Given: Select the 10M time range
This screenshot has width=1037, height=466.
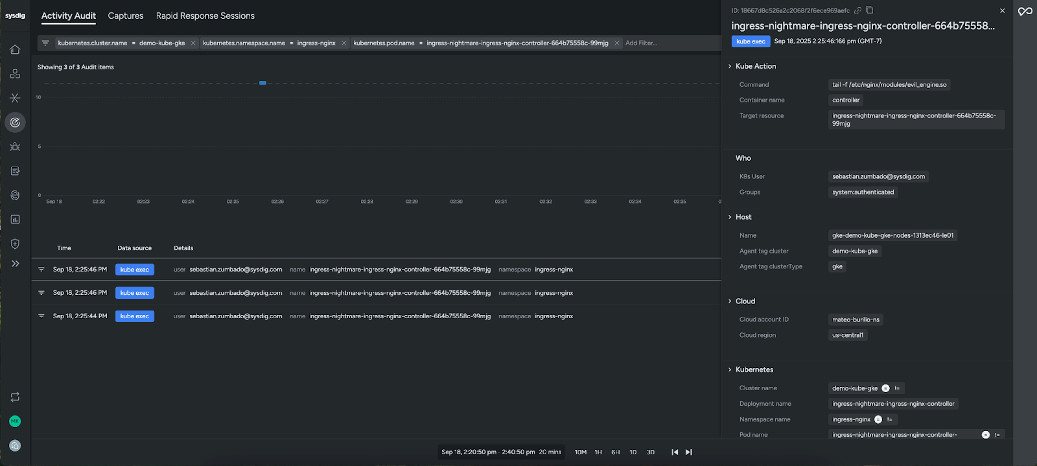Looking at the screenshot, I should (581, 452).
